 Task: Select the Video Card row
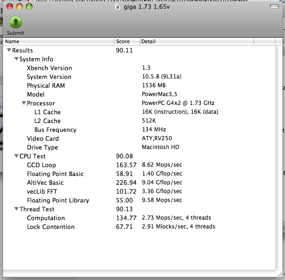coord(139,138)
